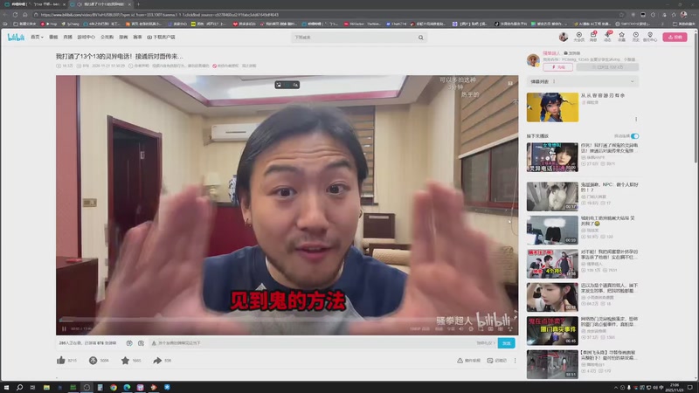Click the browser address bar URL
The image size is (699, 393).
pos(160,15)
